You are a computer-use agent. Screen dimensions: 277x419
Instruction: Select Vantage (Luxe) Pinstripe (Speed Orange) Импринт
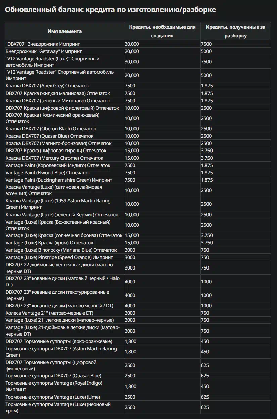pyautogui.click(x=59, y=257)
